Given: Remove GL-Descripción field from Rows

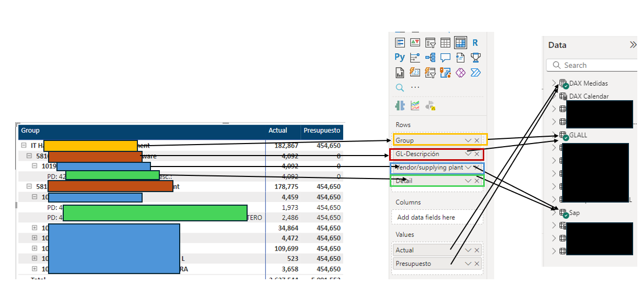Looking at the screenshot, I should tap(477, 154).
